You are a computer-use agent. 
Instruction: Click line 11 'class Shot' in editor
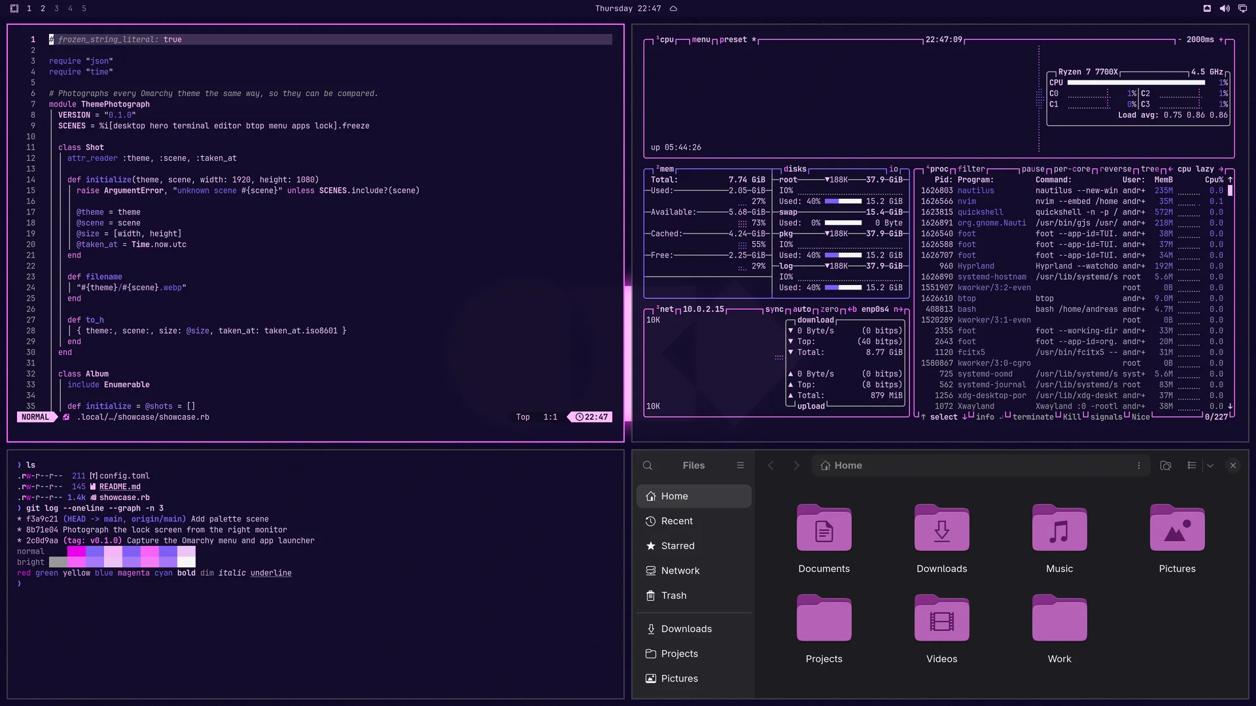point(80,148)
